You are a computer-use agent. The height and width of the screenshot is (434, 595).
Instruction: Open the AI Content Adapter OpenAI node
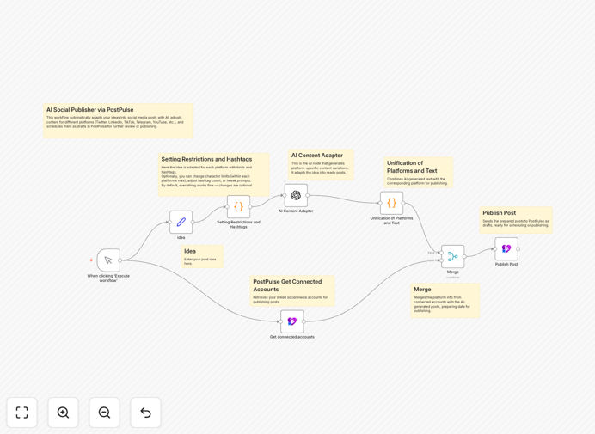(296, 195)
